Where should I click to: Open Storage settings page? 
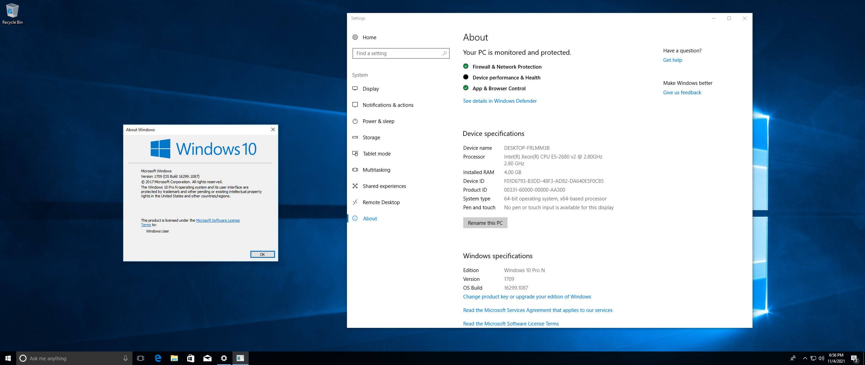(x=371, y=137)
